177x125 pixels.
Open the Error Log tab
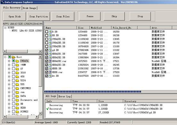tap(65, 97)
